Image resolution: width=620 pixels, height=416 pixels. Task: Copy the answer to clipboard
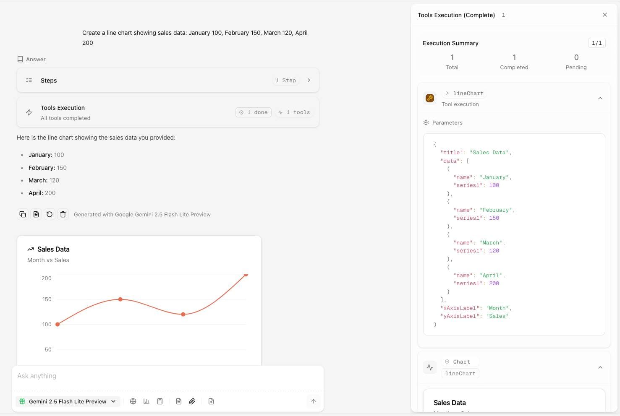click(x=23, y=214)
